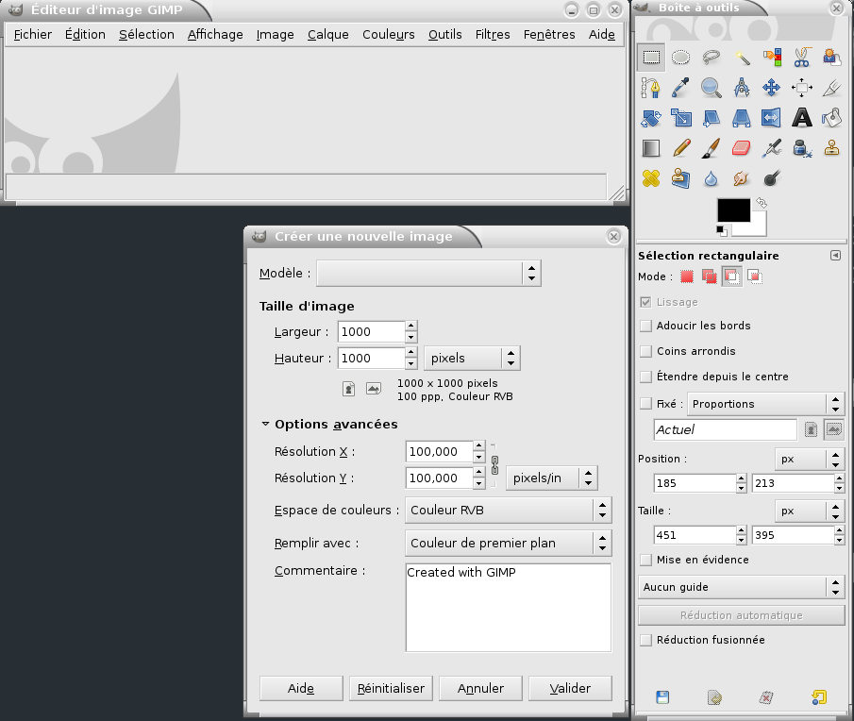Click the Valider button
The width and height of the screenshot is (854, 721).
click(570, 688)
